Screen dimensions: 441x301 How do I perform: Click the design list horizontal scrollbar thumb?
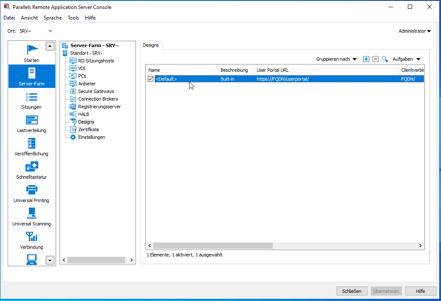(213, 246)
